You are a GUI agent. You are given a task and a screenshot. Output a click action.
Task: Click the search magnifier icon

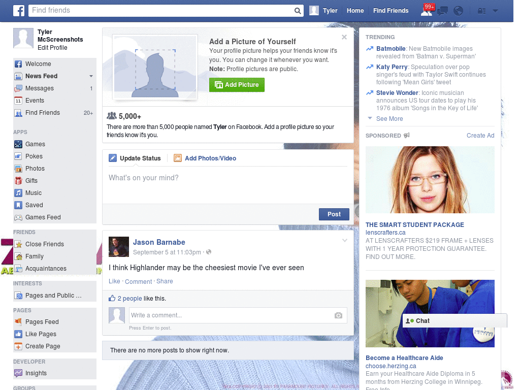tap(298, 11)
